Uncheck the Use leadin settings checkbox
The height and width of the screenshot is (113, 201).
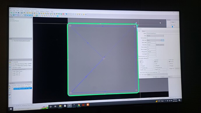(148, 58)
